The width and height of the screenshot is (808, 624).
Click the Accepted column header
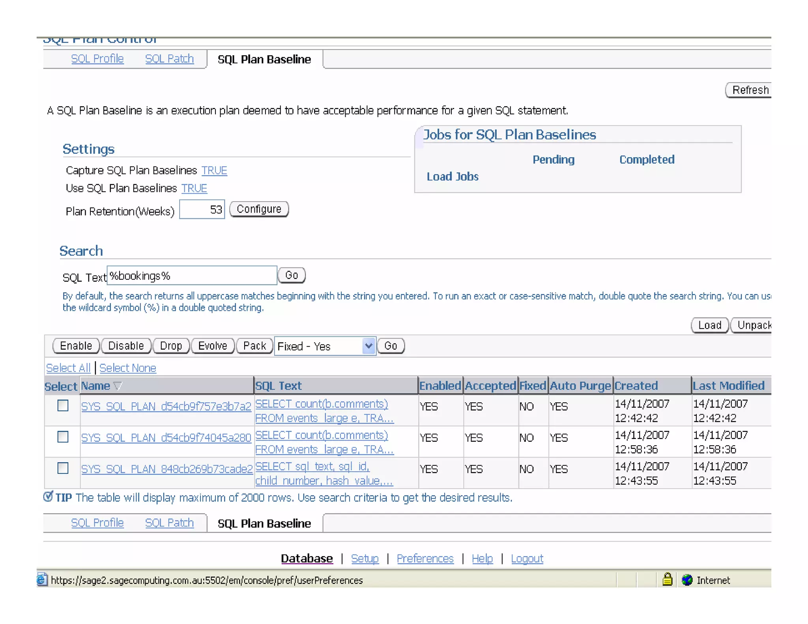[490, 386]
